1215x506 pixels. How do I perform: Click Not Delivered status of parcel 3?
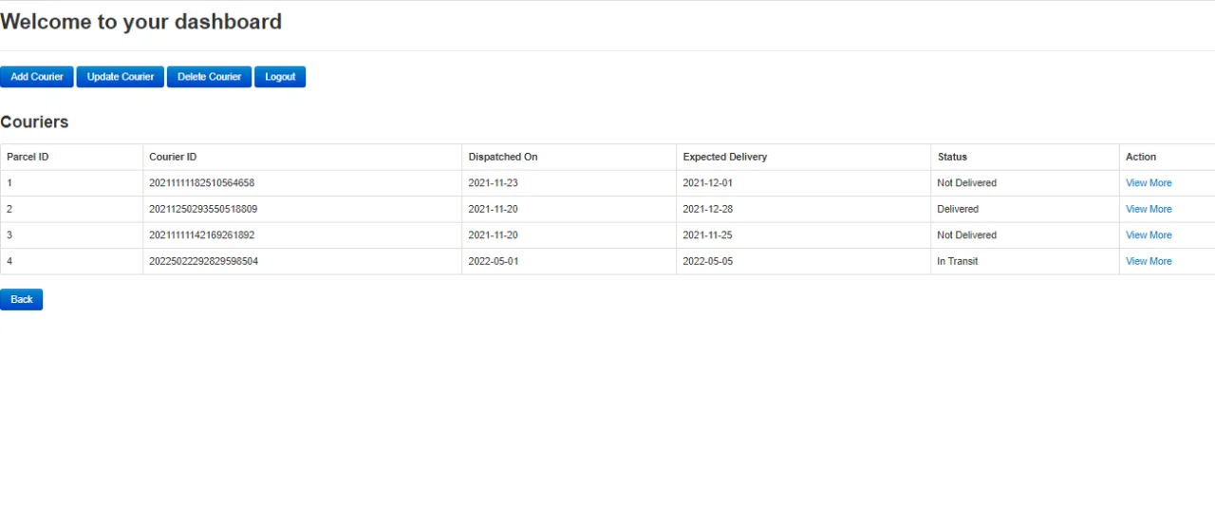(967, 235)
